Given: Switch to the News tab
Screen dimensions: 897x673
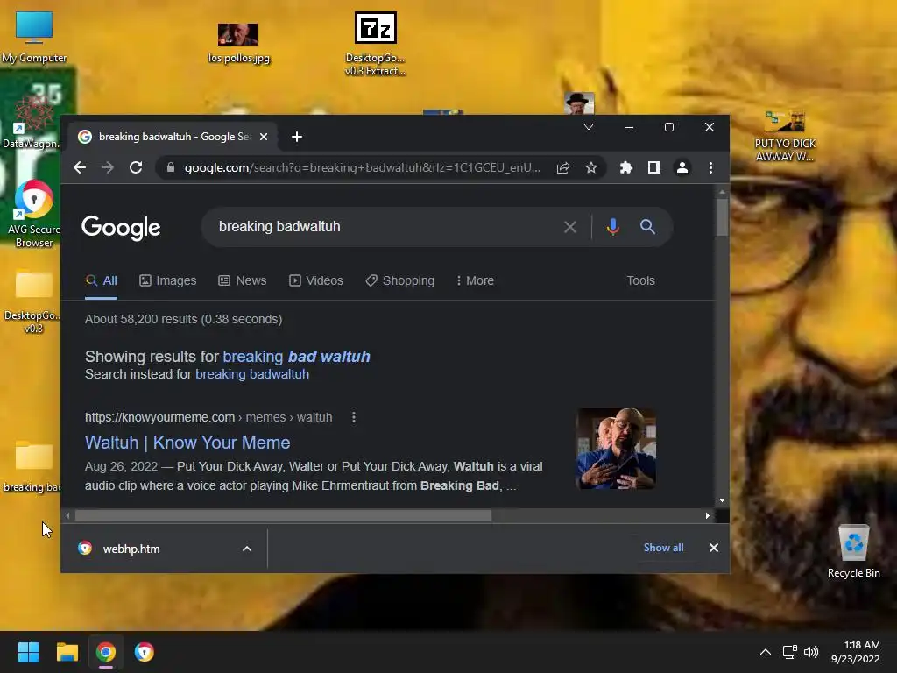Looking at the screenshot, I should (x=243, y=280).
